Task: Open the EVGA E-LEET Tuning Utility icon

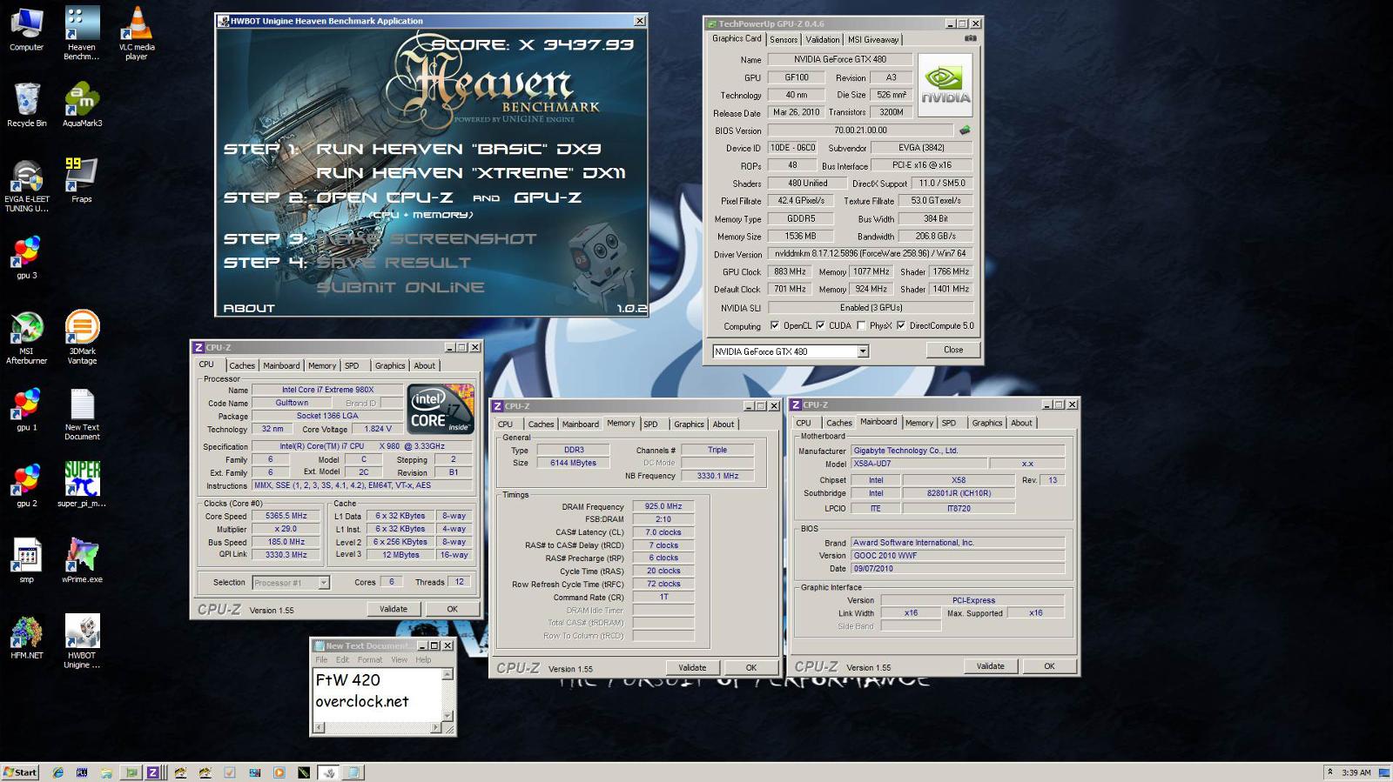Action: 26,186
